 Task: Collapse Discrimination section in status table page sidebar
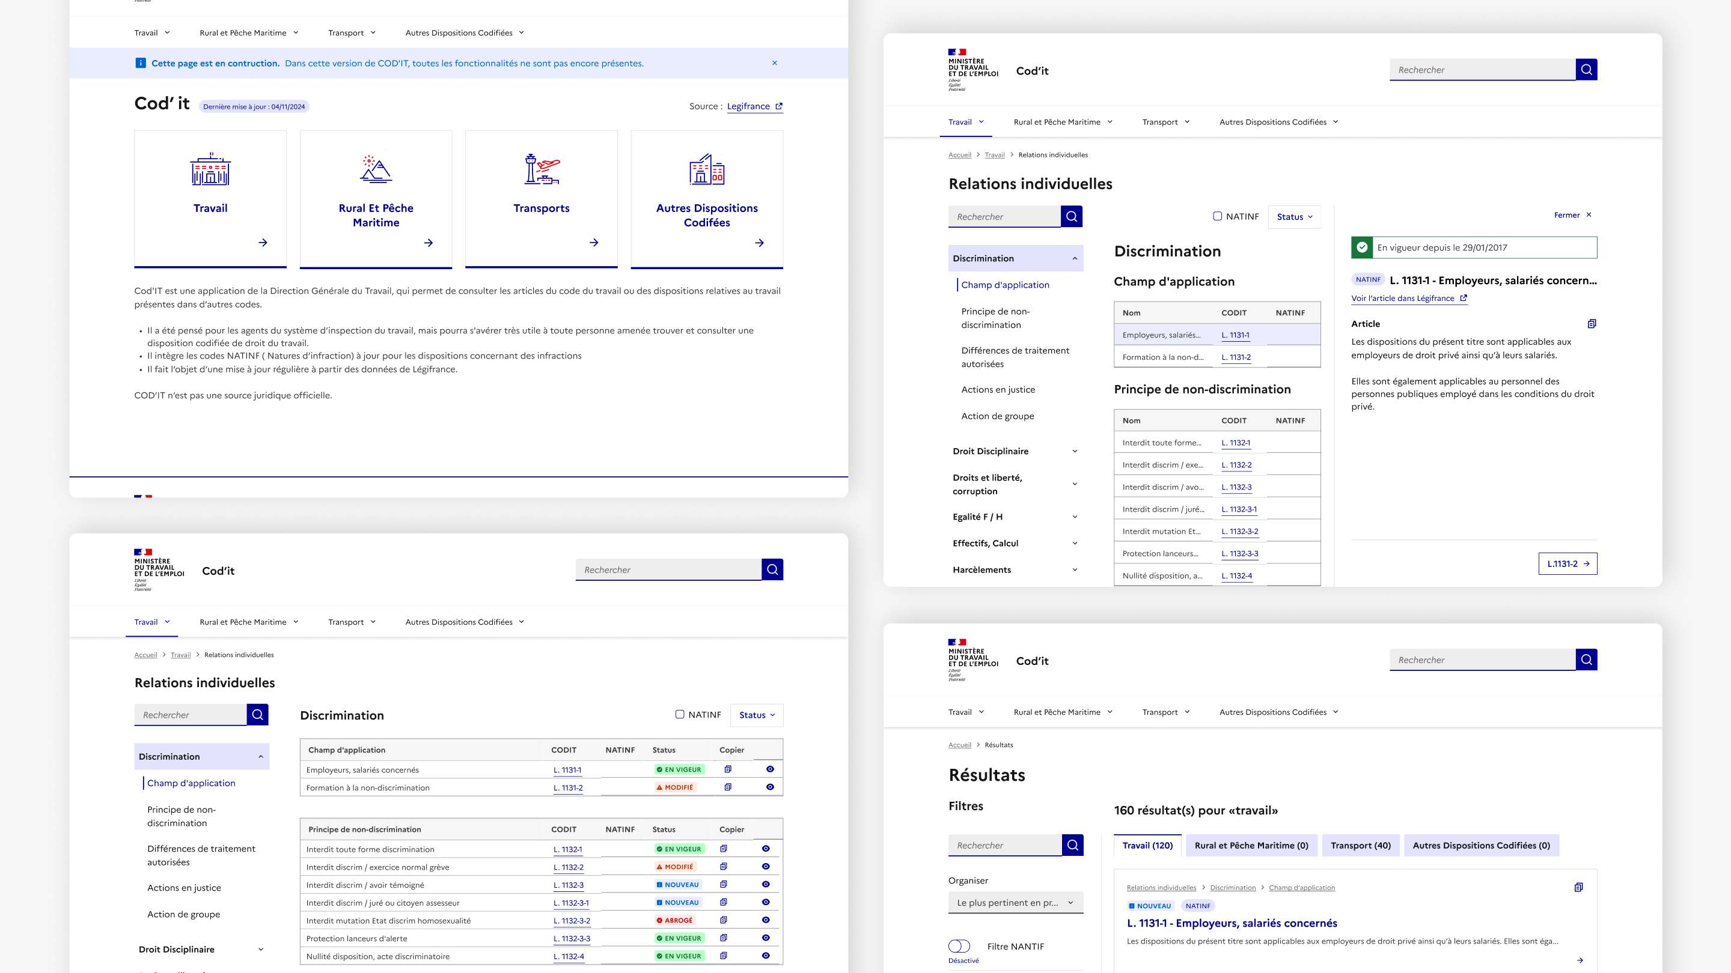click(x=201, y=757)
